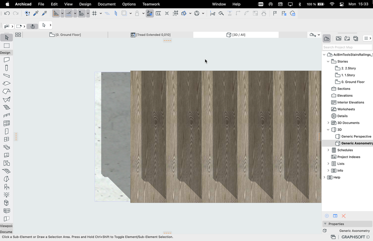Toggle the Guide Lines button in the toolbar

click(x=56, y=13)
